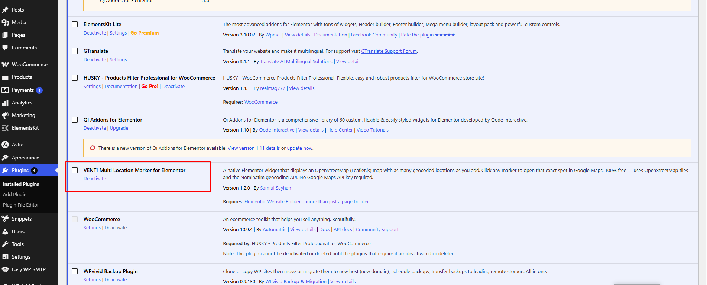This screenshot has width=707, height=285.
Task: Click the Astra logo icon
Action: [5, 145]
